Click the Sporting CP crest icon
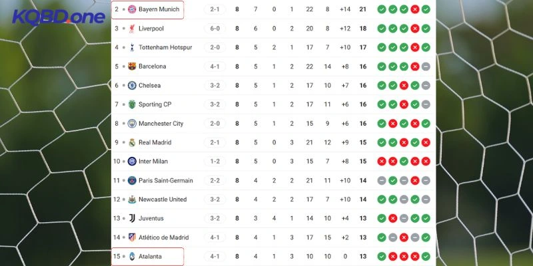Viewport: 533px width, 266px height. (x=132, y=104)
